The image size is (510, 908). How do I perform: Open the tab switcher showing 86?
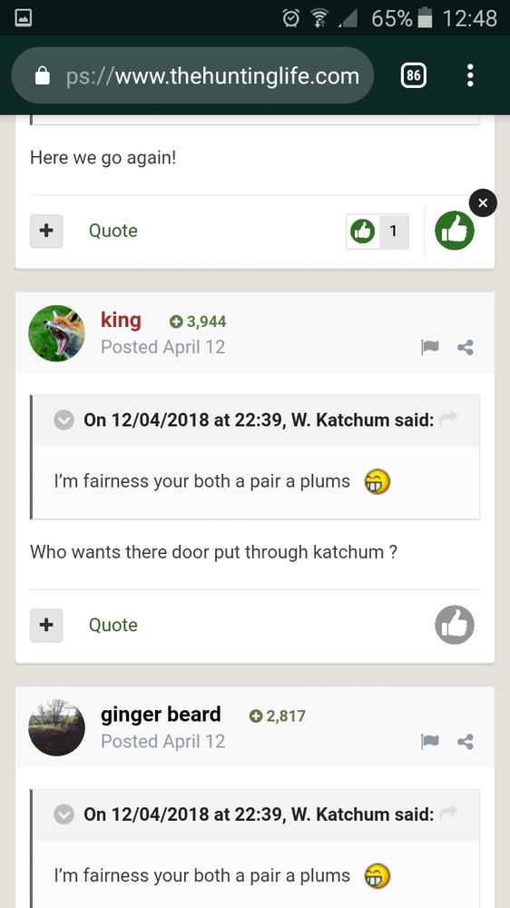coord(413,75)
